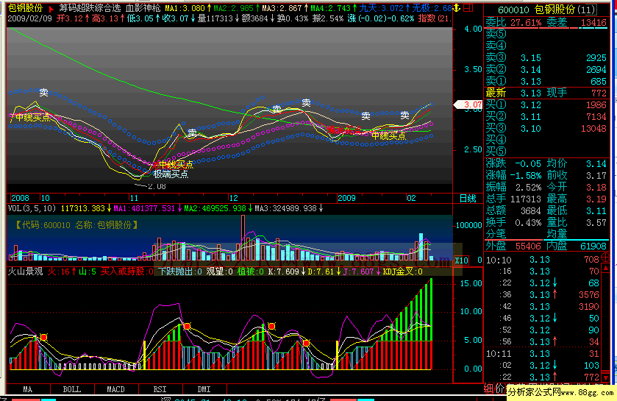
Task: Click the 卖③ ask row at 3.15
Action: (546, 58)
